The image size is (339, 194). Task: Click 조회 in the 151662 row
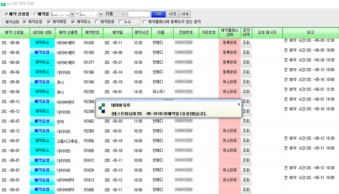click(x=246, y=121)
